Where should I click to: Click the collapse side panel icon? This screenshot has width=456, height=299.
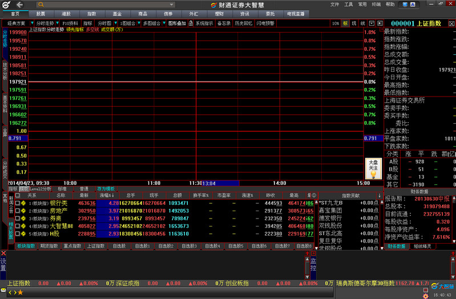point(380,23)
